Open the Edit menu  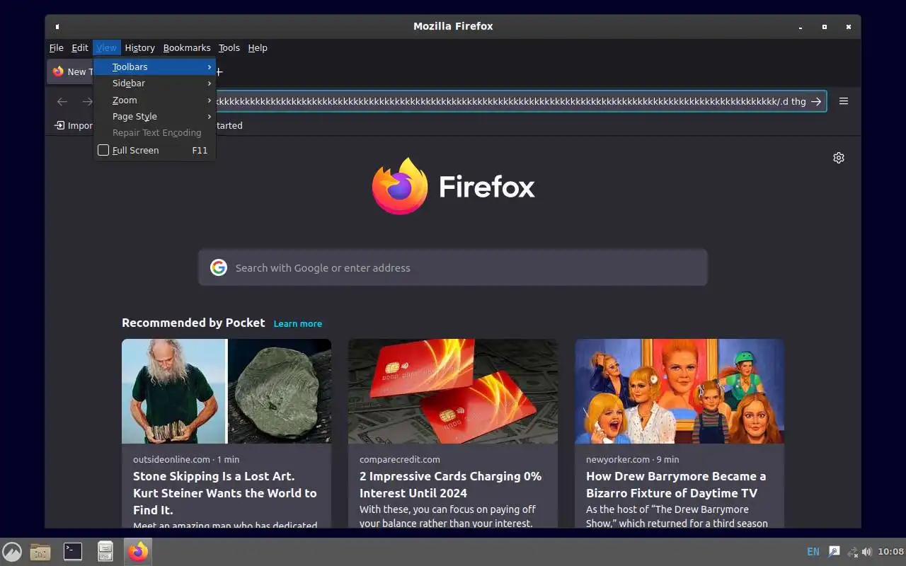(x=80, y=47)
